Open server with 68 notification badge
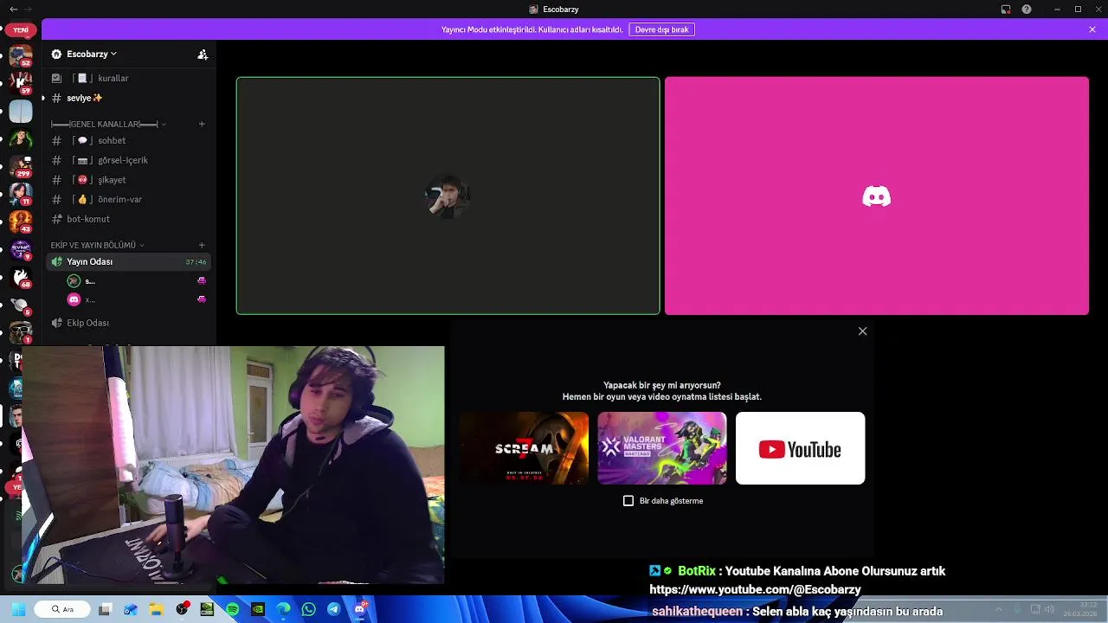Screen dimensions: 1108x623 click(21, 278)
